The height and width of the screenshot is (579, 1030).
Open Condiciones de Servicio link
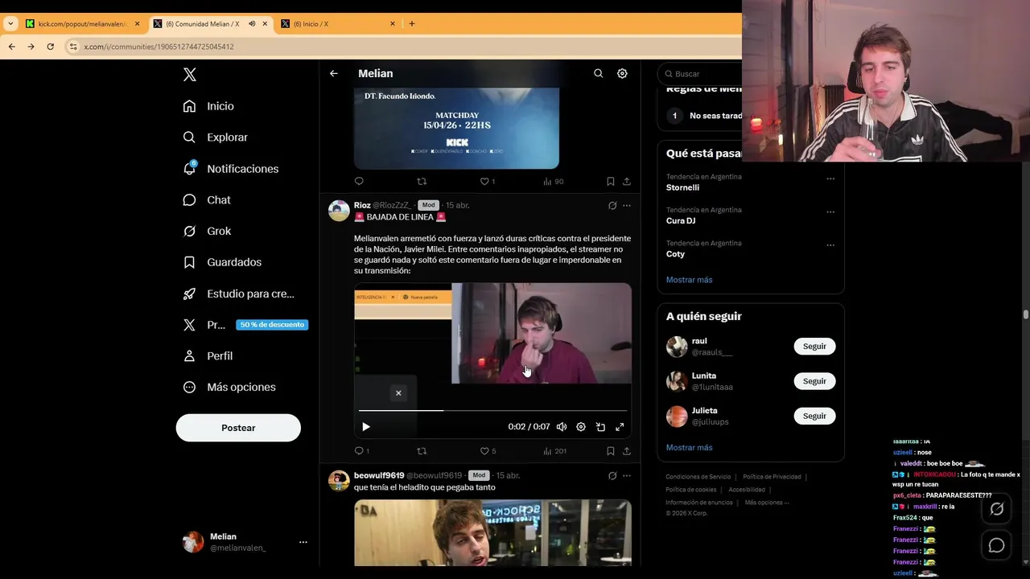(698, 477)
